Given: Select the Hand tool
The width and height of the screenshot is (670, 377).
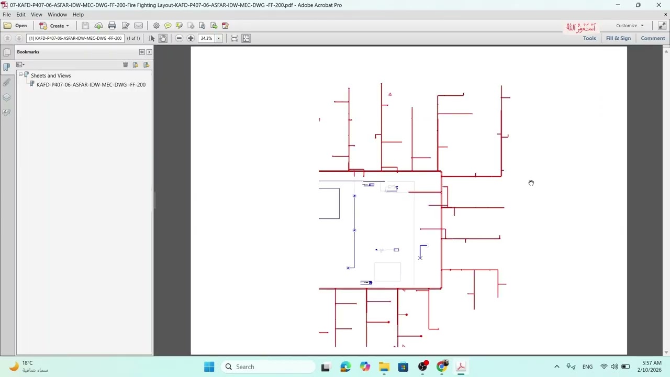Looking at the screenshot, I should point(163,38).
